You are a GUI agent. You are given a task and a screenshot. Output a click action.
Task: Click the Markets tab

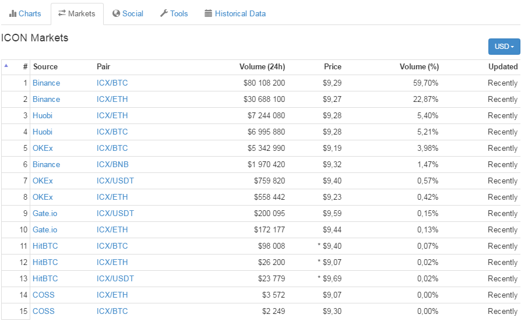click(77, 13)
